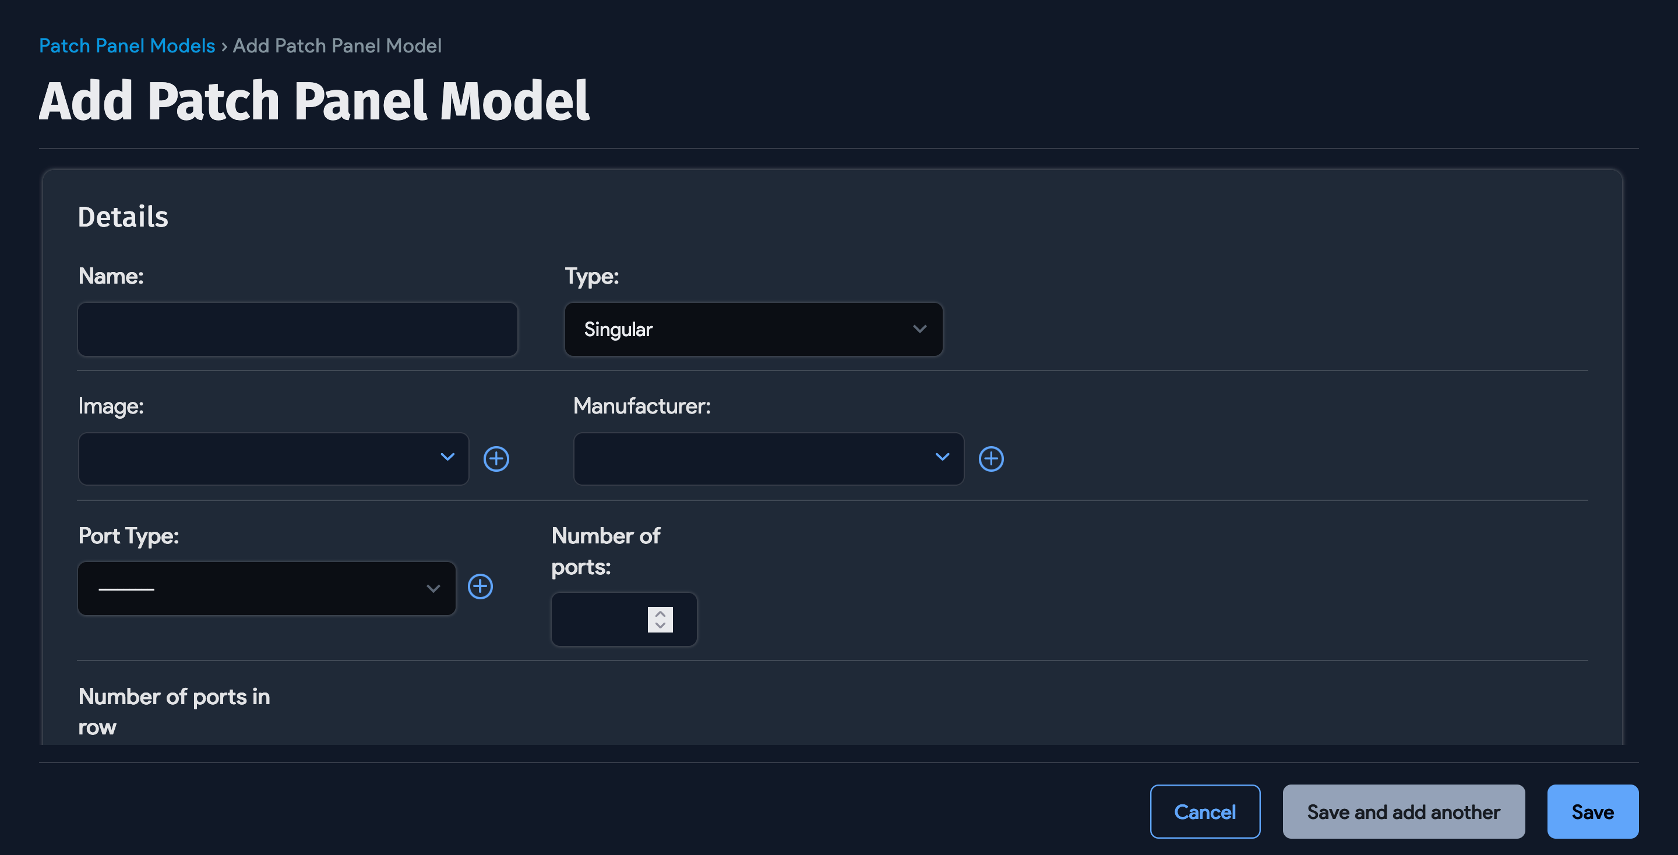
Task: Add a new image with the plus icon
Action: coord(496,458)
